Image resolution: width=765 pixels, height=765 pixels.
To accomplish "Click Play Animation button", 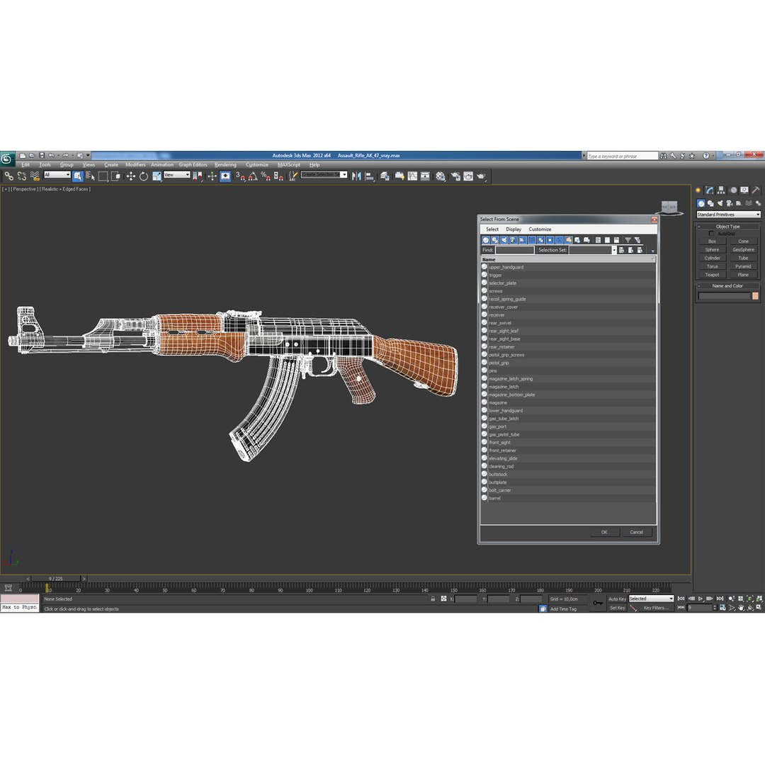I will click(700, 598).
